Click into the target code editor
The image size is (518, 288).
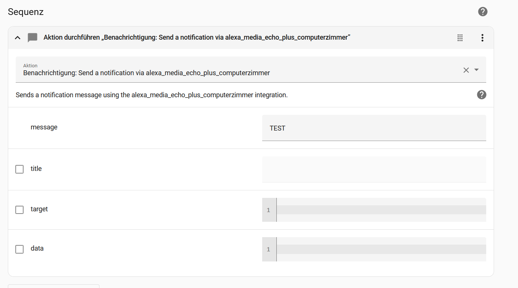click(x=381, y=210)
